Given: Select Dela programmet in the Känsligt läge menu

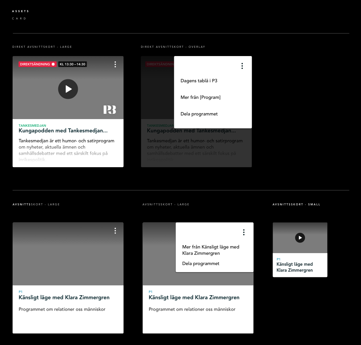Looking at the screenshot, I should click(x=201, y=264).
